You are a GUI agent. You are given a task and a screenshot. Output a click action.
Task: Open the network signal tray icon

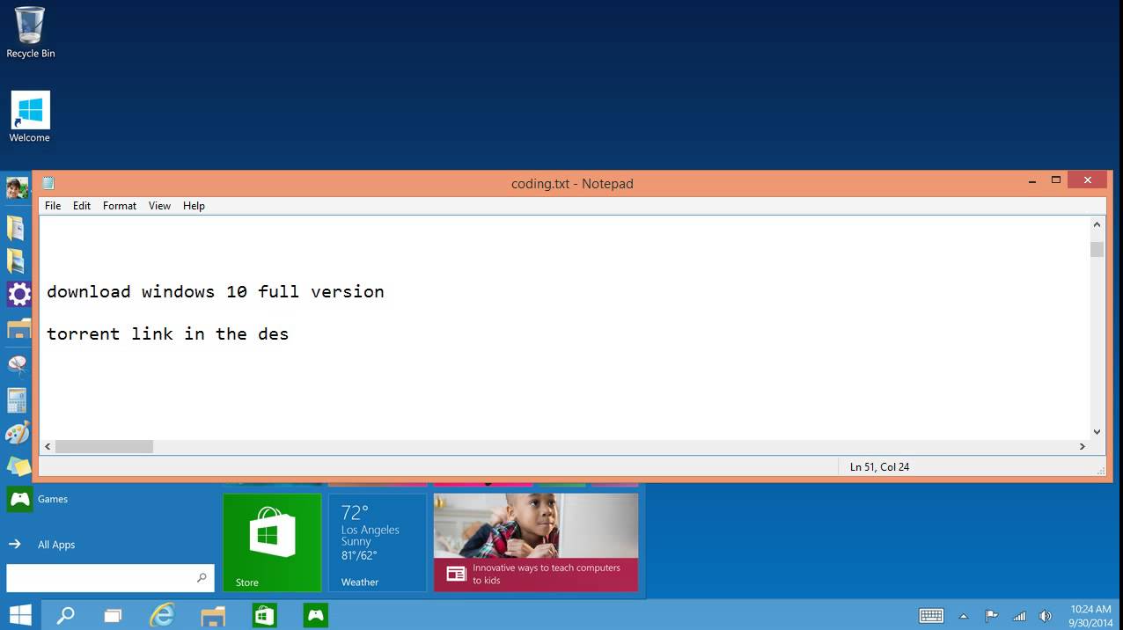click(x=1019, y=616)
